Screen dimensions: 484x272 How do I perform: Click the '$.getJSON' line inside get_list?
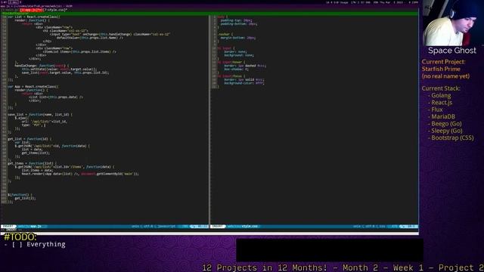coord(52,146)
